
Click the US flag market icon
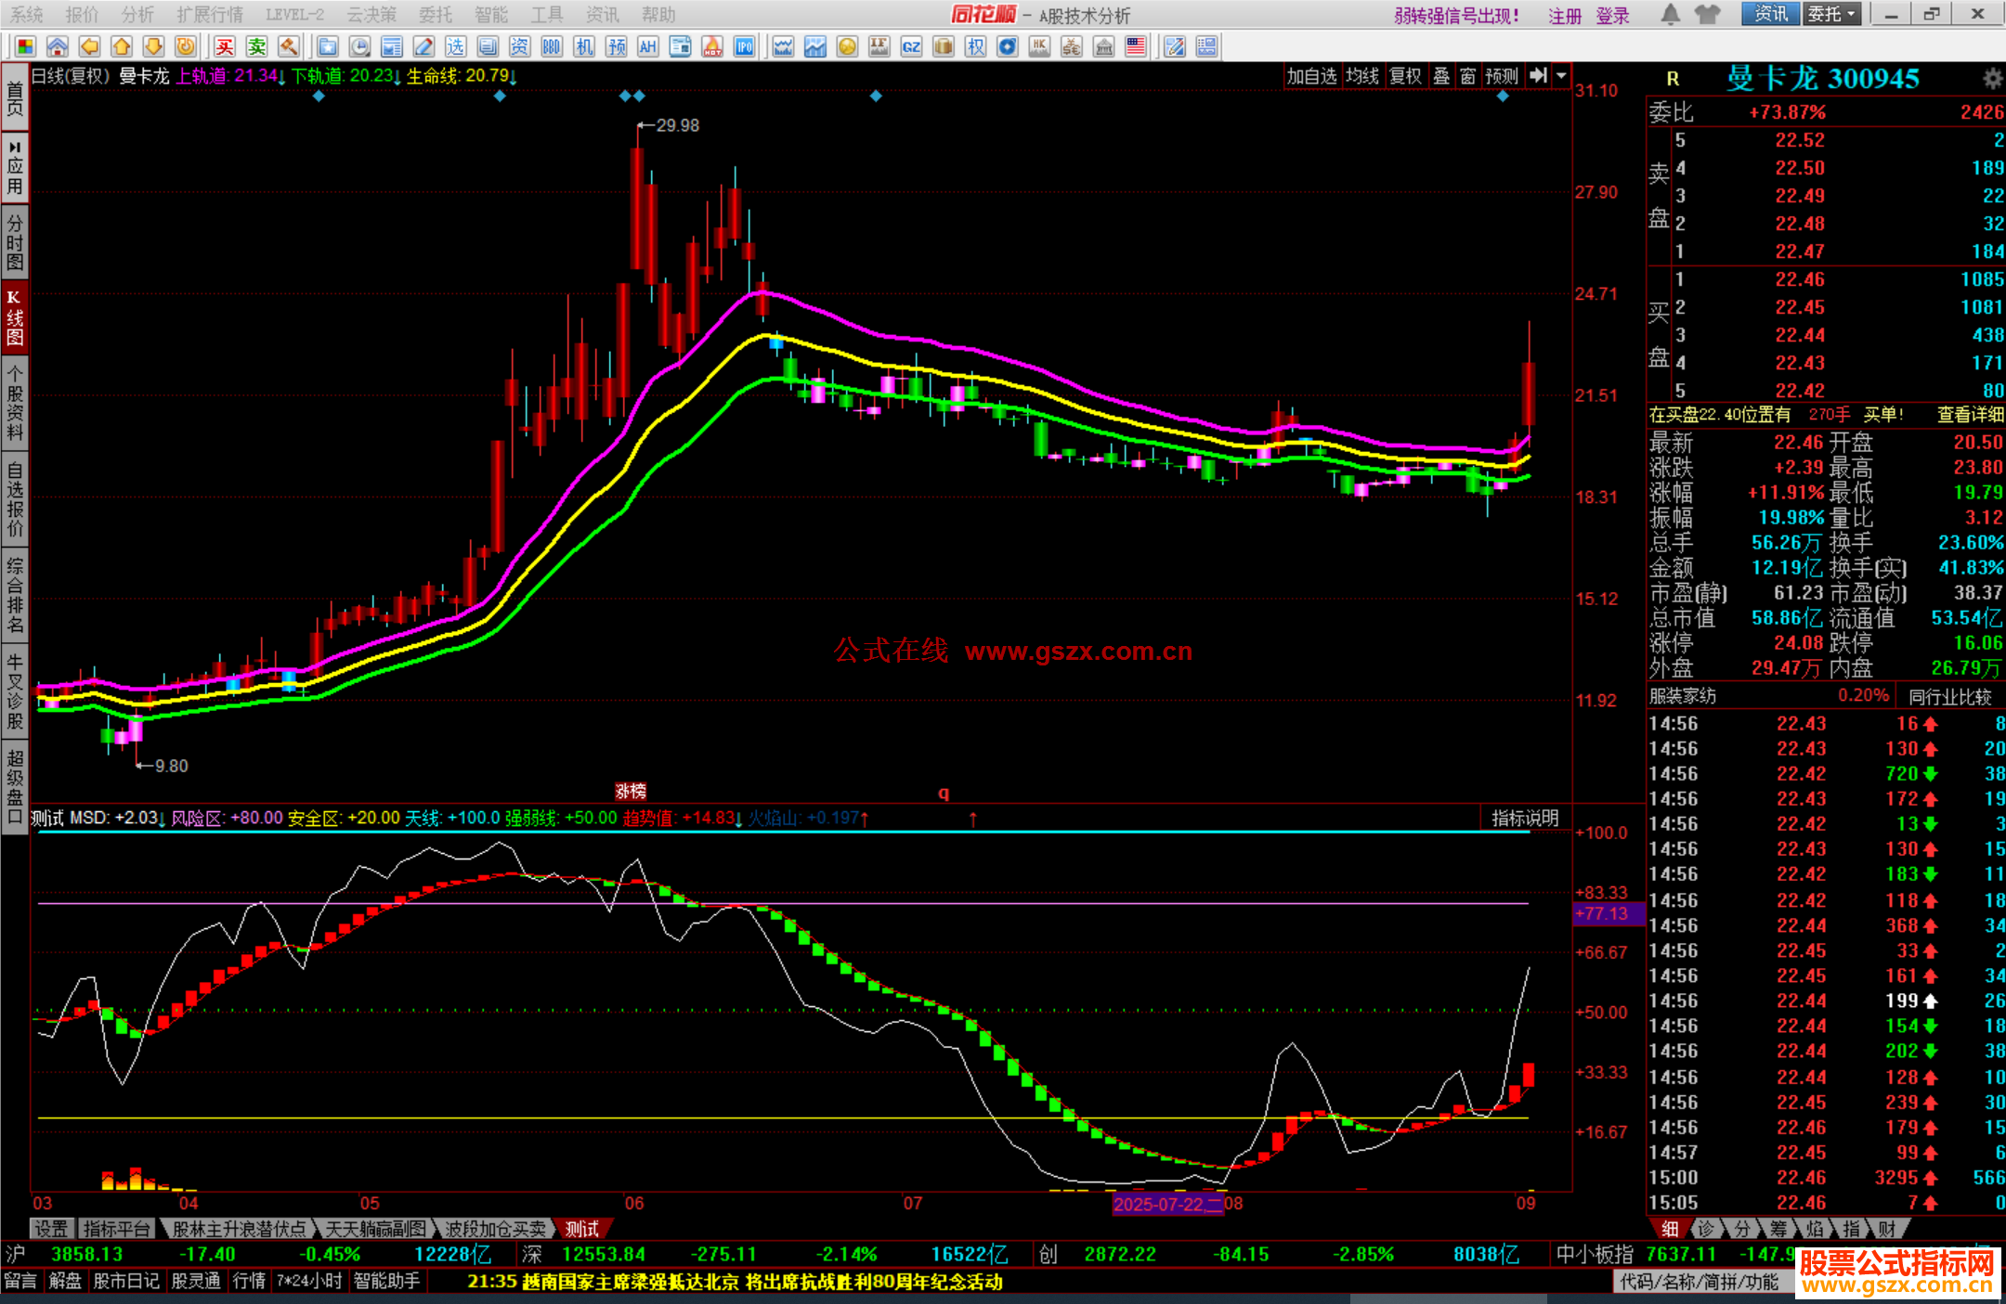pyautogui.click(x=1135, y=47)
